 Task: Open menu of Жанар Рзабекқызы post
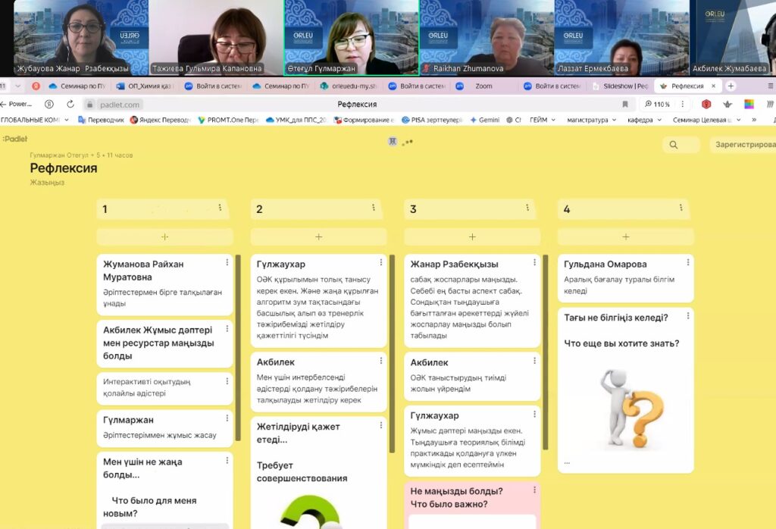pos(534,263)
